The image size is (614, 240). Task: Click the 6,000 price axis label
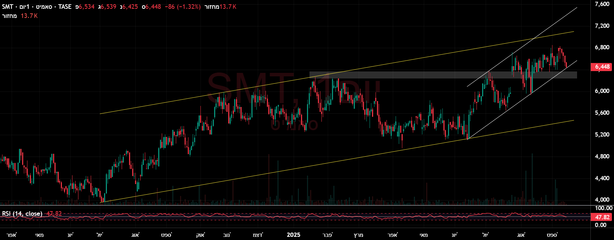pyautogui.click(x=602, y=91)
